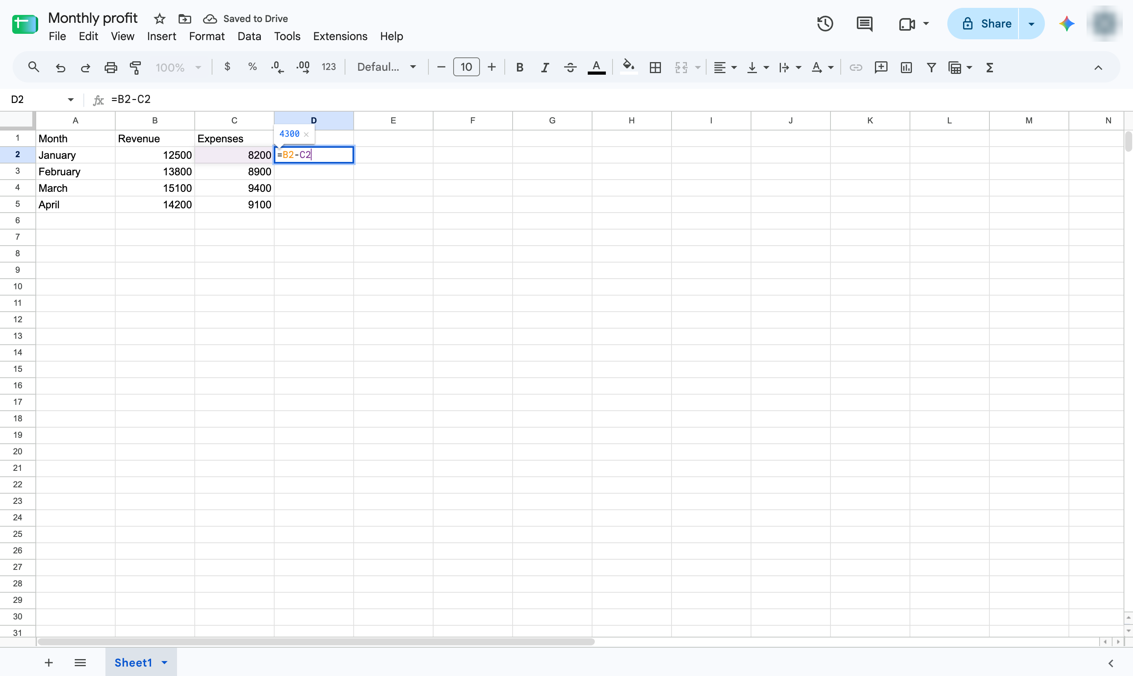
Task: Hide the menus with the collapse chevron
Action: (x=1098, y=68)
